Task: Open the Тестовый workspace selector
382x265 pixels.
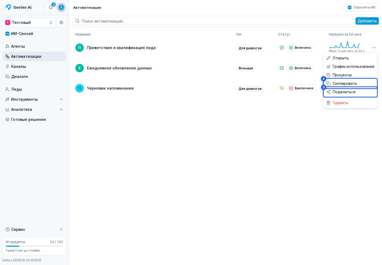Action: [x=29, y=23]
